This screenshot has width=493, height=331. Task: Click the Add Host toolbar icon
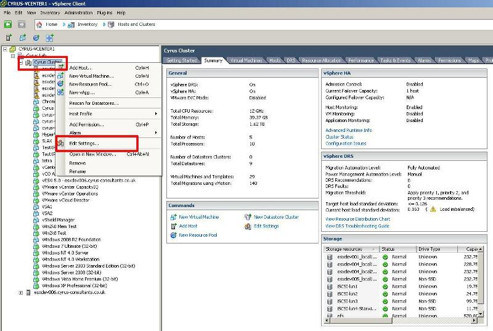(9, 38)
